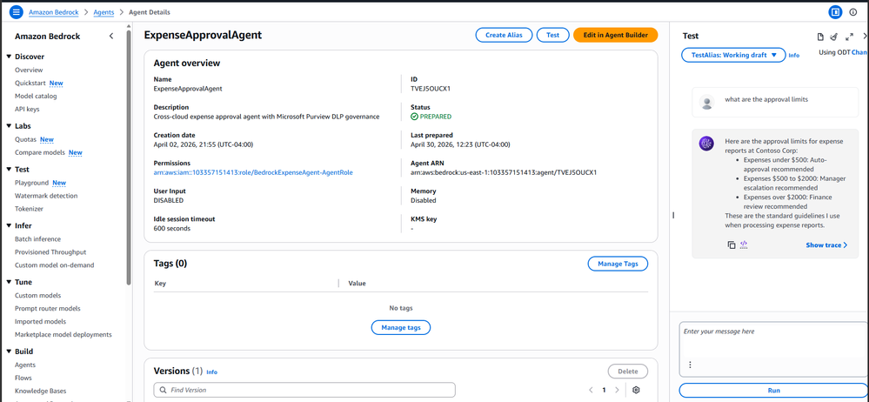Click the Enter your message here box
Viewport: 869px width, 402px height.
[x=773, y=349]
